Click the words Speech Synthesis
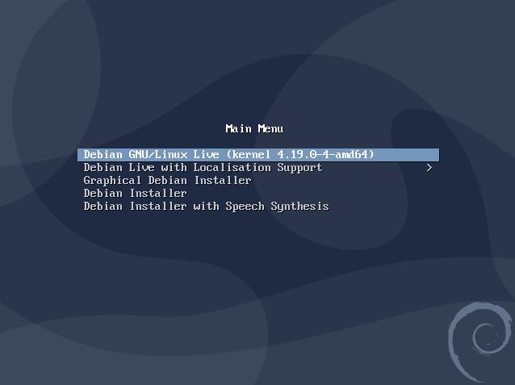515x385 pixels. pyautogui.click(x=277, y=207)
